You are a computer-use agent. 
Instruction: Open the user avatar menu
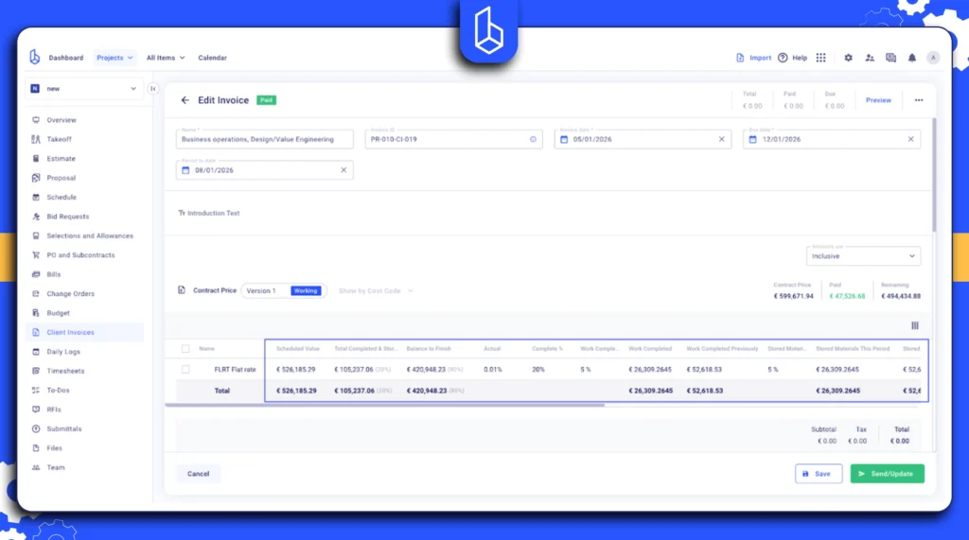pyautogui.click(x=933, y=58)
